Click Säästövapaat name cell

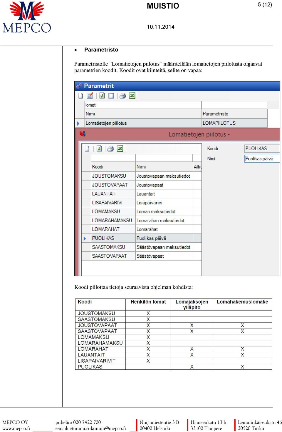164,256
